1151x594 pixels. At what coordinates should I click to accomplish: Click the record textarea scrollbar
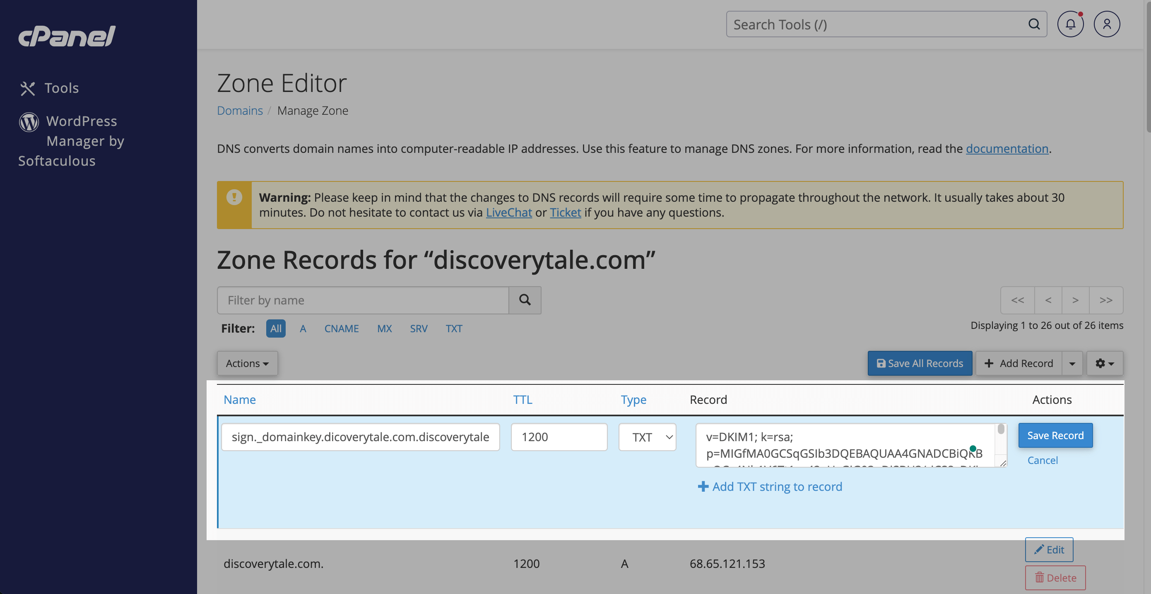coord(1001,430)
